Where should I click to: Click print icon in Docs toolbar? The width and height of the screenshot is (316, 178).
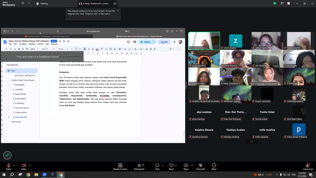click(x=19, y=49)
